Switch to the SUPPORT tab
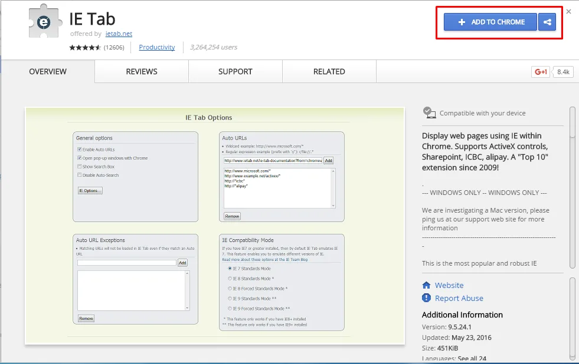579x364 pixels. tap(235, 71)
